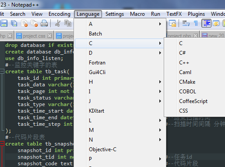Select Gui4Cli from Language menu
Viewport: 225px width, 167px height.
click(x=120, y=72)
